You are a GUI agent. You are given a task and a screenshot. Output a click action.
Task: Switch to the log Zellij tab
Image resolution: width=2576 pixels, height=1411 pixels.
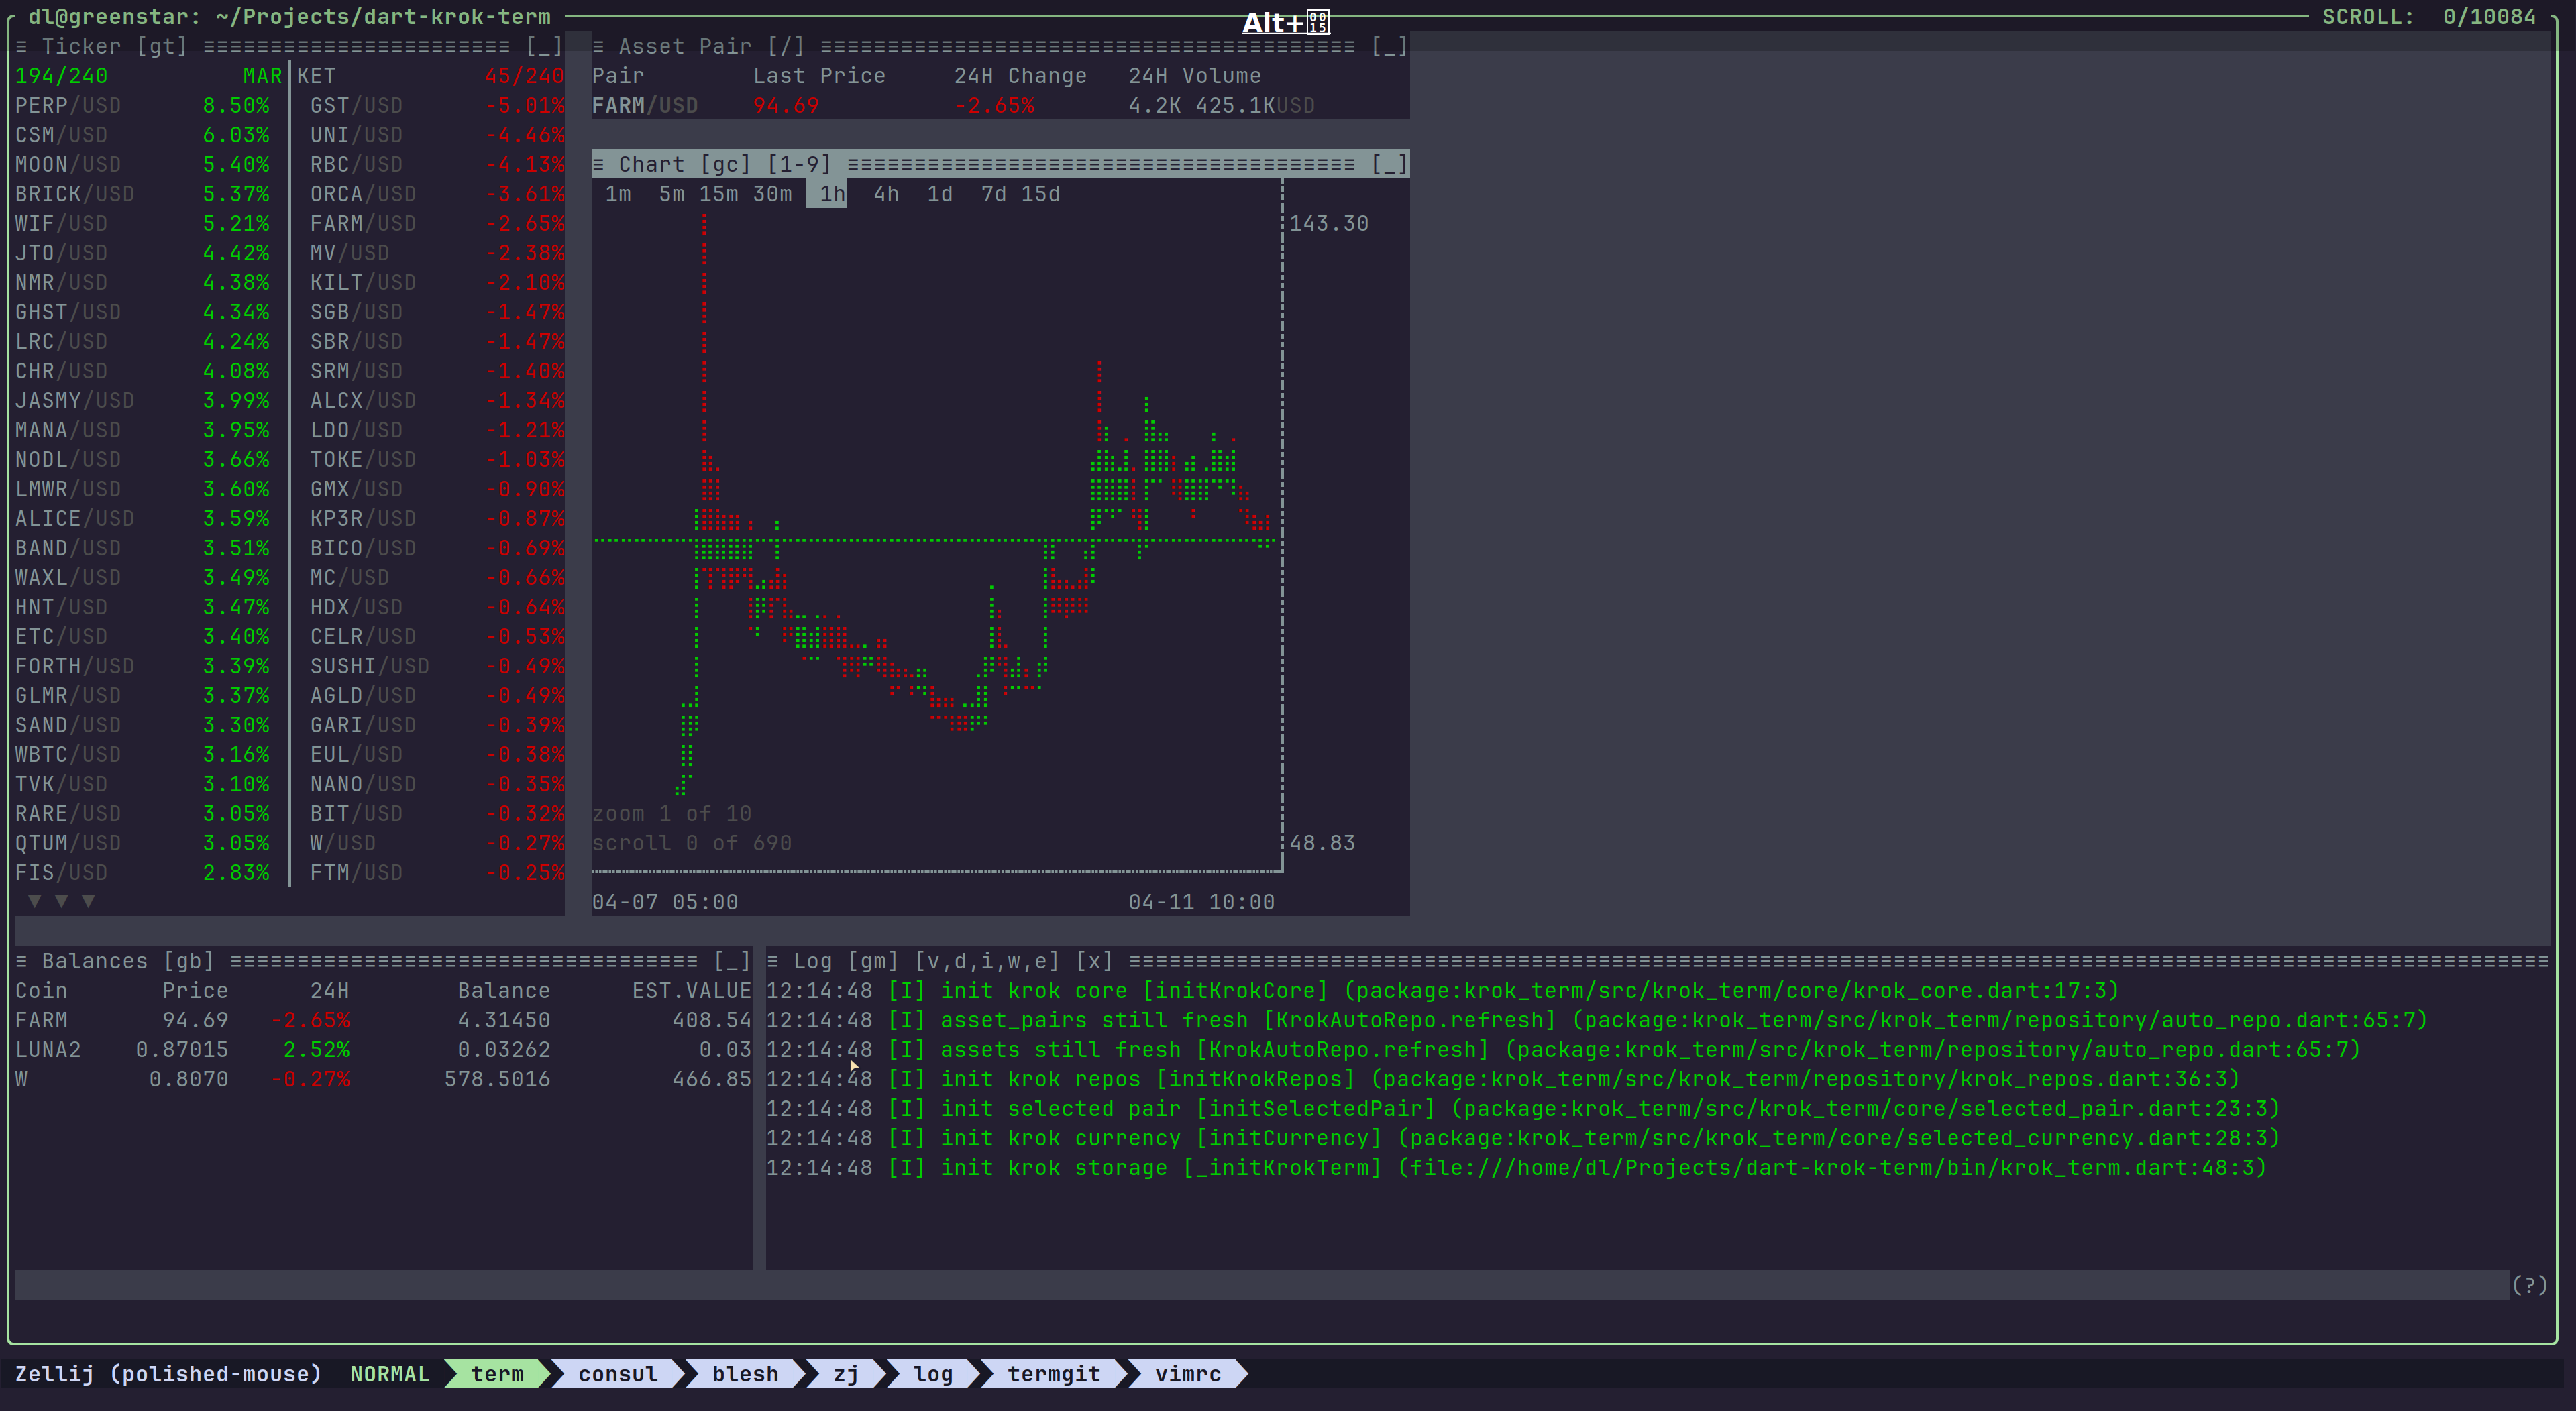click(933, 1374)
